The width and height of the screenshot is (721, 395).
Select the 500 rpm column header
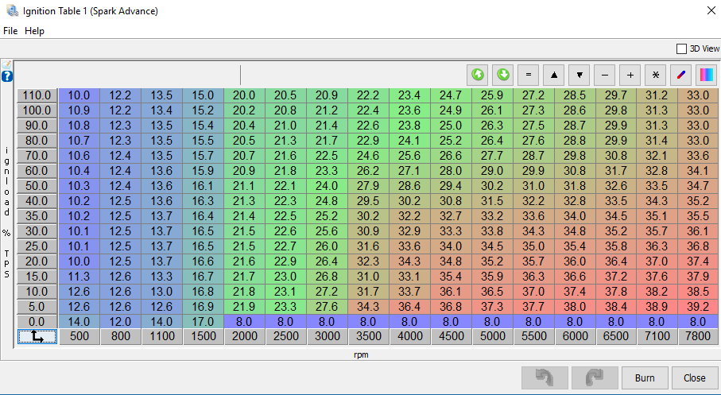point(79,337)
